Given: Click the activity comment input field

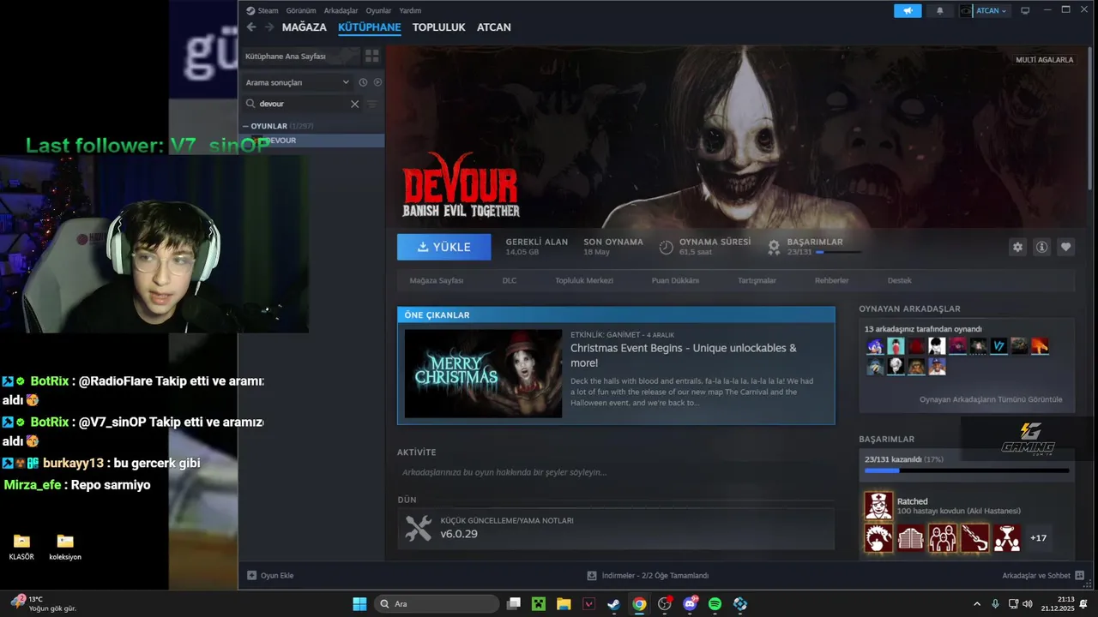Looking at the screenshot, I should pyautogui.click(x=616, y=472).
